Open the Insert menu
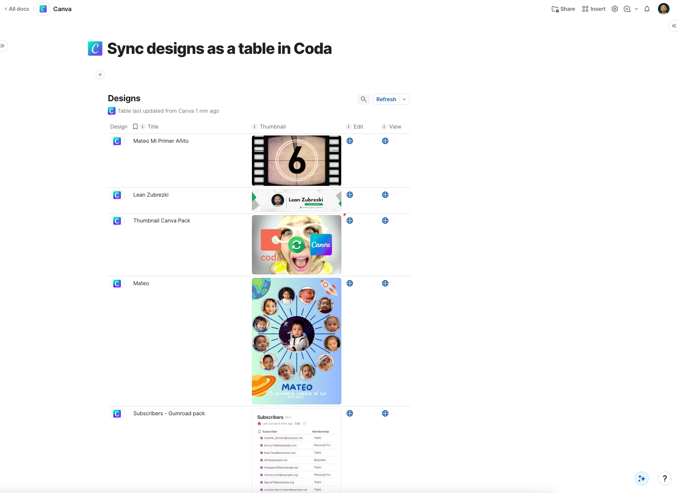This screenshot has height=493, width=678. click(x=594, y=9)
